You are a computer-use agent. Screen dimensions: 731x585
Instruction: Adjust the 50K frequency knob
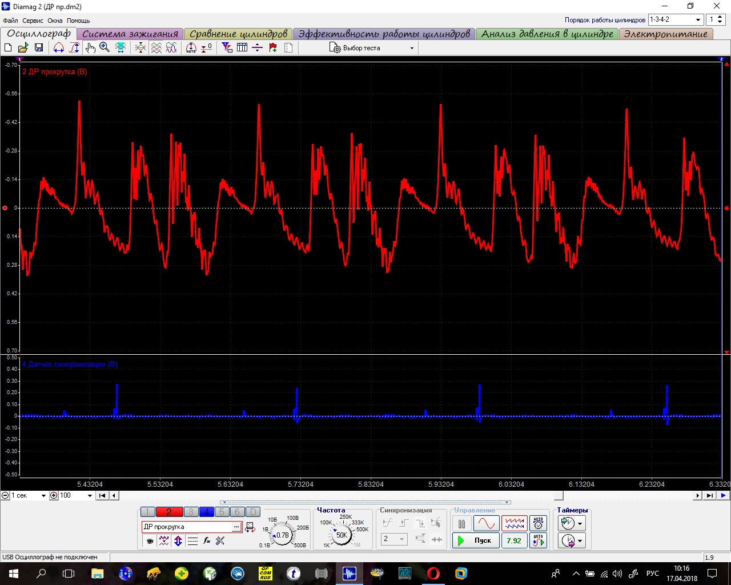coord(342,535)
